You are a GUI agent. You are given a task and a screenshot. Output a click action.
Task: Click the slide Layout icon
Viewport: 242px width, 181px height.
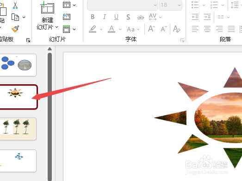(67, 5)
